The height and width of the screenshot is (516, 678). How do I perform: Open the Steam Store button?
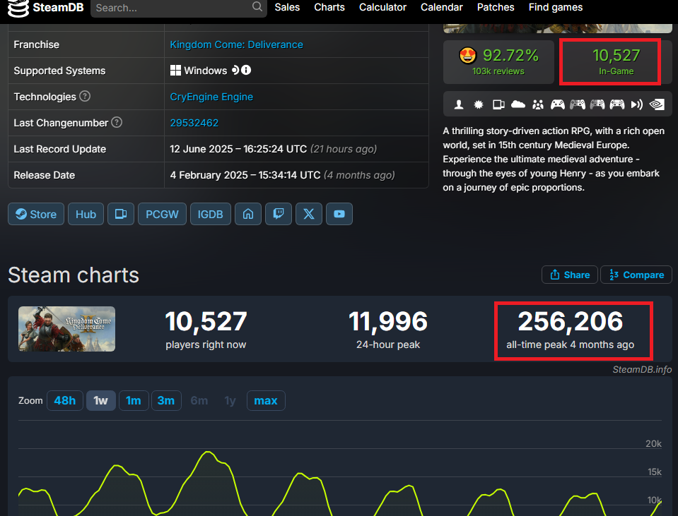36,214
